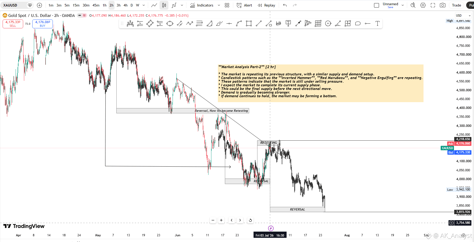
Task: Redo the last chart action
Action: tap(295, 5)
